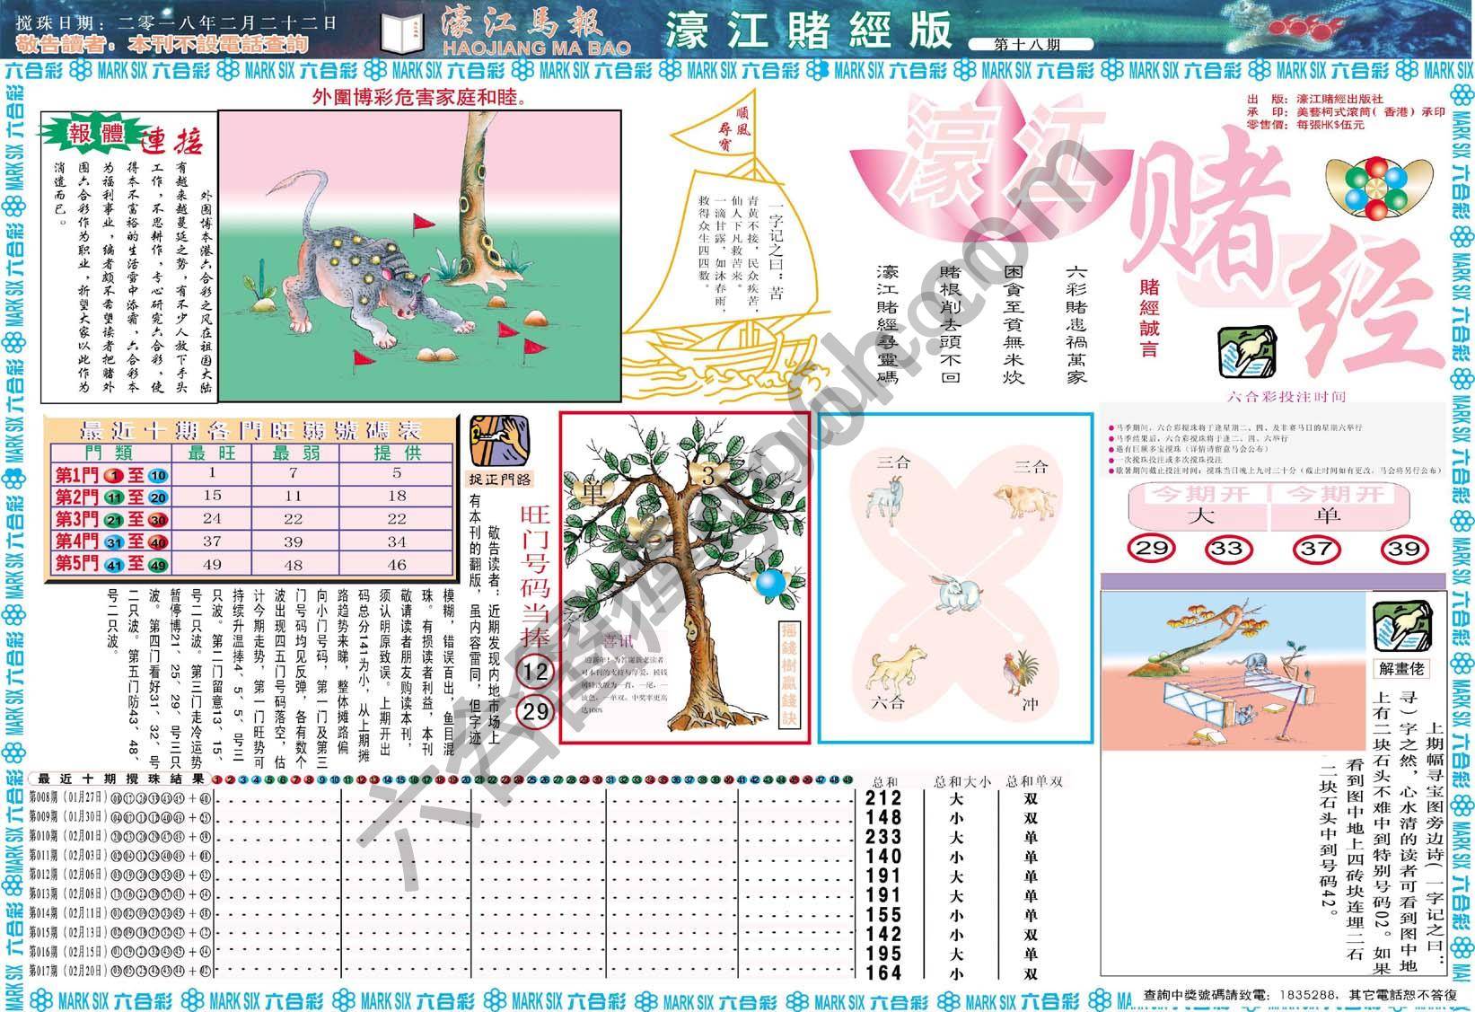The width and height of the screenshot is (1475, 1012).
Task: Click value 34 in the 第4門 row
Action: click(397, 541)
